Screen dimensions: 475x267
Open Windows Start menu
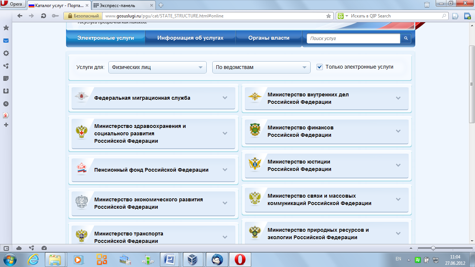tap(9, 259)
